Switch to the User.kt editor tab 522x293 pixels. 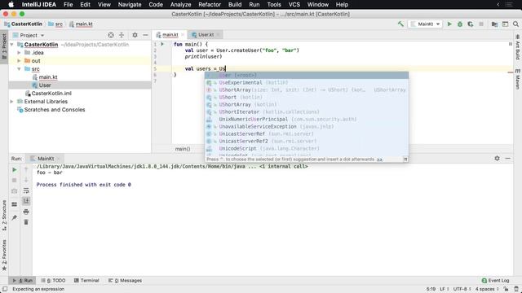(206, 34)
